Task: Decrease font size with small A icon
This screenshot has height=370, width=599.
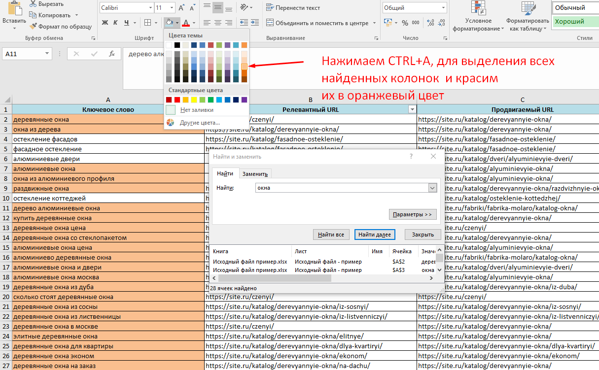Action: tap(192, 8)
